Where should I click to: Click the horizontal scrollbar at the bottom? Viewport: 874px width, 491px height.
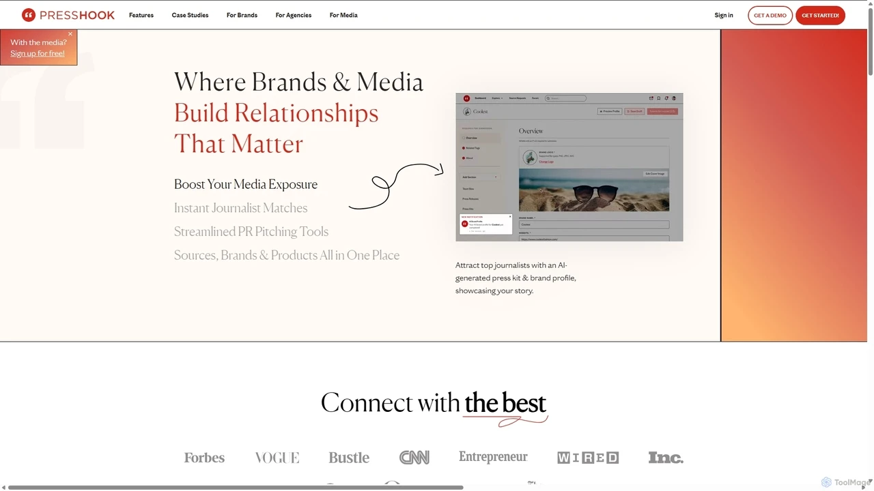point(236,488)
